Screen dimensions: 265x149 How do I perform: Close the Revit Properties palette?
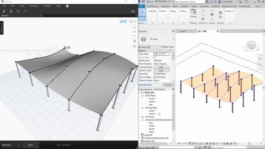173,31
